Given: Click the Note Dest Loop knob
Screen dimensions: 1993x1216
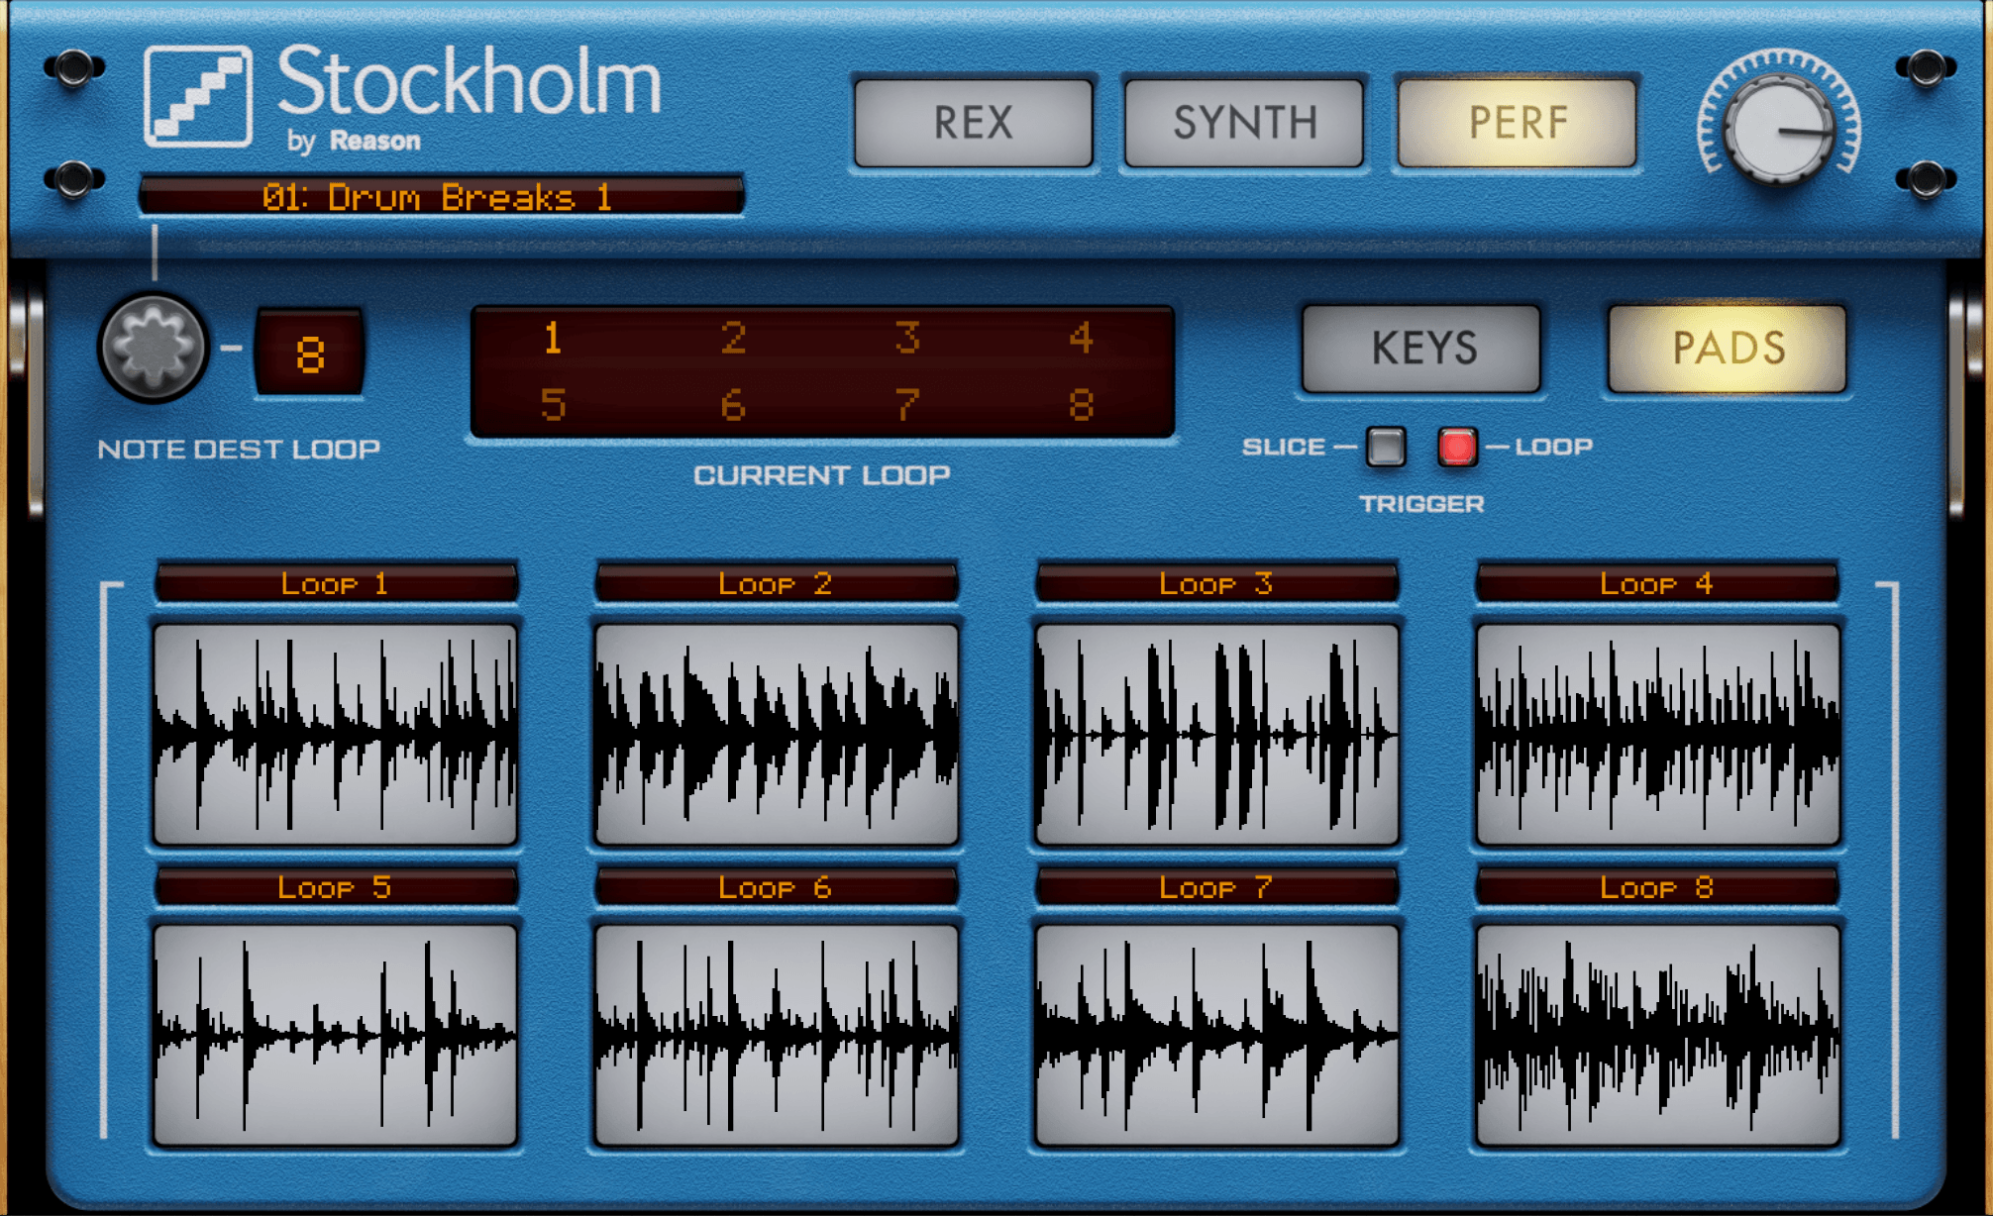Looking at the screenshot, I should click(x=153, y=348).
